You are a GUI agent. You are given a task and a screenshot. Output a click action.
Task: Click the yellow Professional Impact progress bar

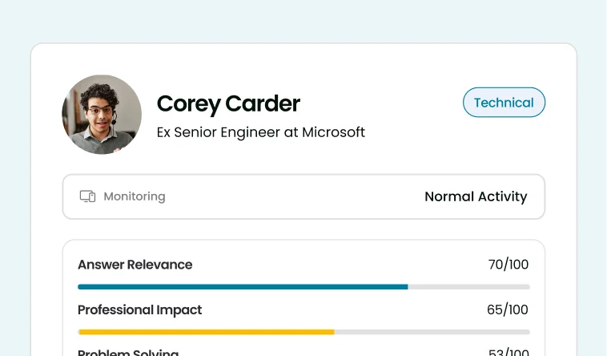pyautogui.click(x=207, y=332)
